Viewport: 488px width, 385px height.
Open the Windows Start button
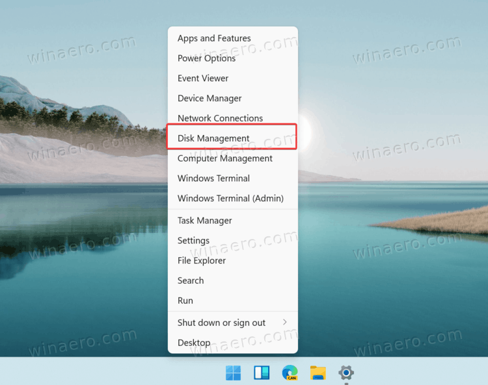[x=233, y=373]
